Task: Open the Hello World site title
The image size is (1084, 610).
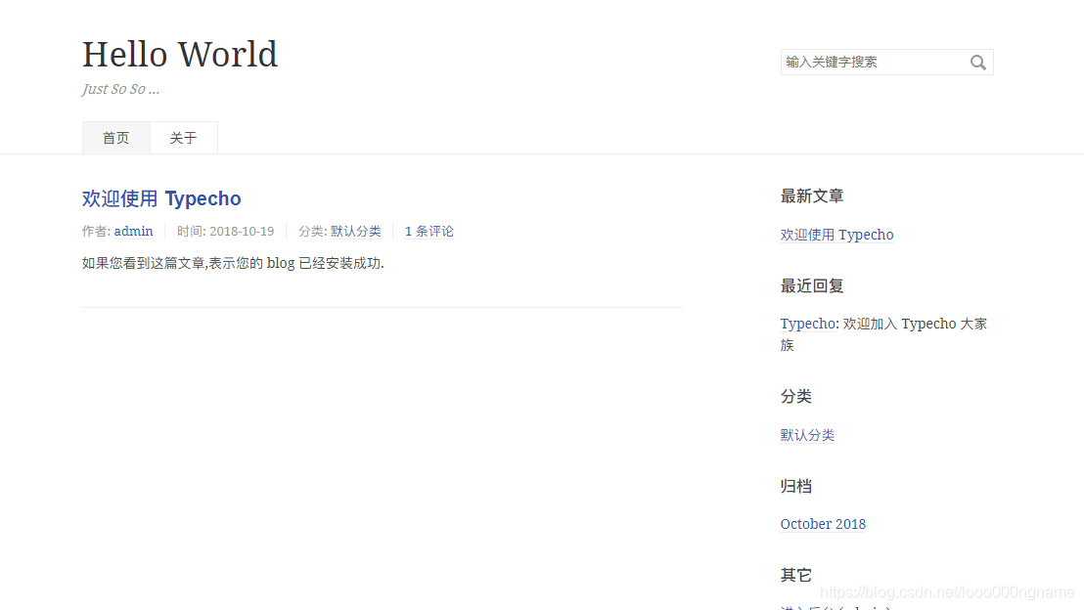Action: (180, 55)
